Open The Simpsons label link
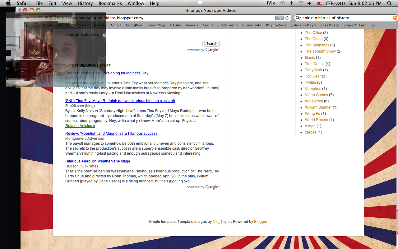This screenshot has height=249, width=398. (317, 45)
